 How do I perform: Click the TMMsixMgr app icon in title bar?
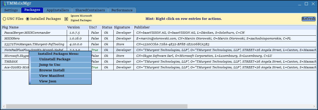[x=4, y=4]
